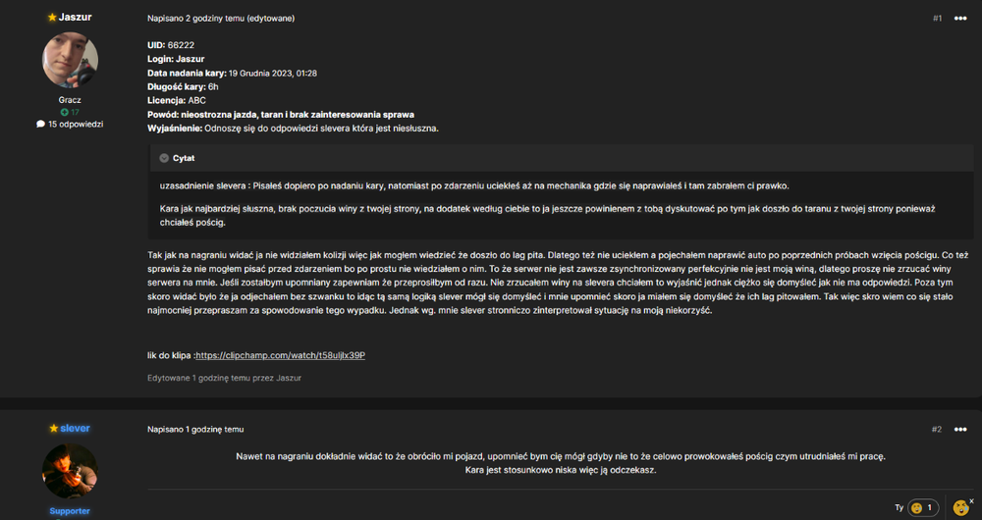The height and width of the screenshot is (520, 982).
Task: Click the speech bubble icon for 15 odpowiedzi
Action: [x=40, y=124]
